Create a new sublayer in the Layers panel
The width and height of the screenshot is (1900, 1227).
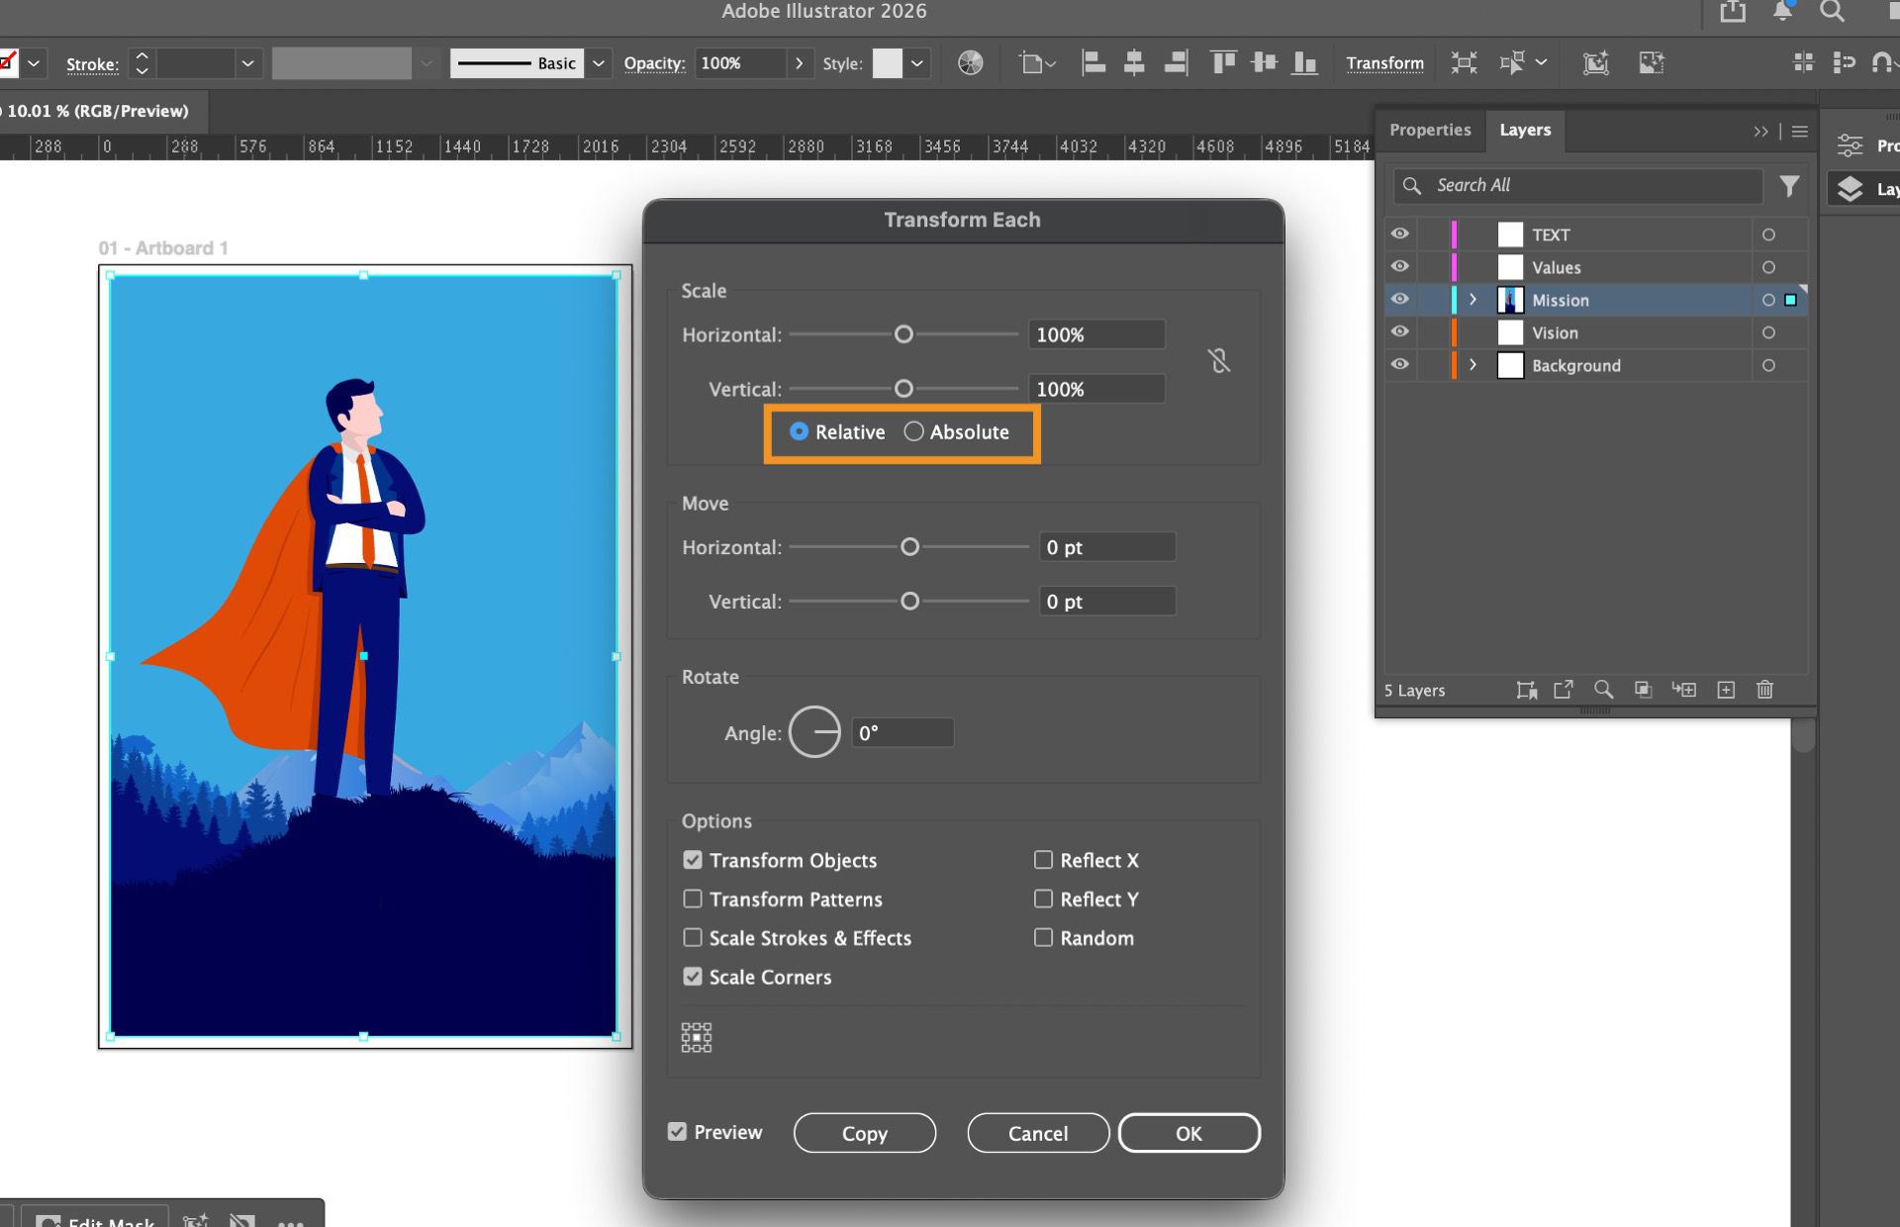[x=1685, y=690]
